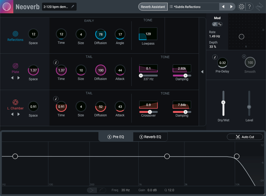
Task: Collapse the advanced panel arrow
Action: 202,72
